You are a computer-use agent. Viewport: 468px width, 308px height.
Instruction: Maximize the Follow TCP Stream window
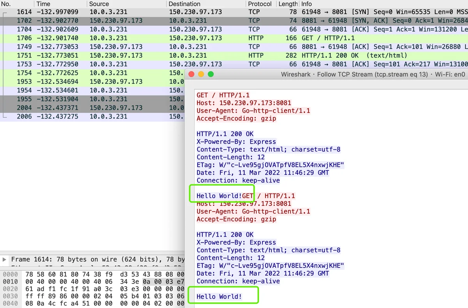coord(211,74)
